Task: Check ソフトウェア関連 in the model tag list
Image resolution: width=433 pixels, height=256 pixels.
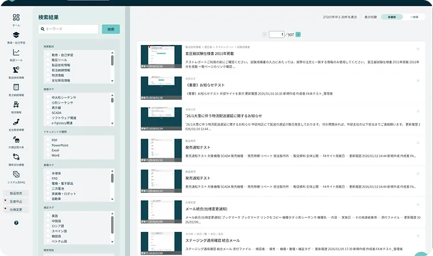Action: (x=48, y=118)
